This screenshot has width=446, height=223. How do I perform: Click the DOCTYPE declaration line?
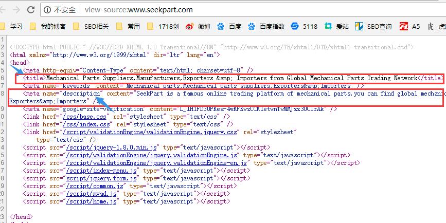(212, 47)
